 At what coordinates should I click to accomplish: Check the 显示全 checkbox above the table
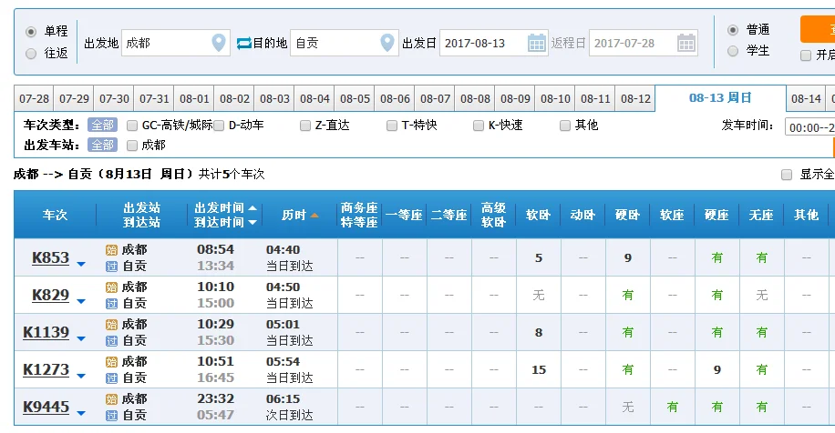point(787,175)
